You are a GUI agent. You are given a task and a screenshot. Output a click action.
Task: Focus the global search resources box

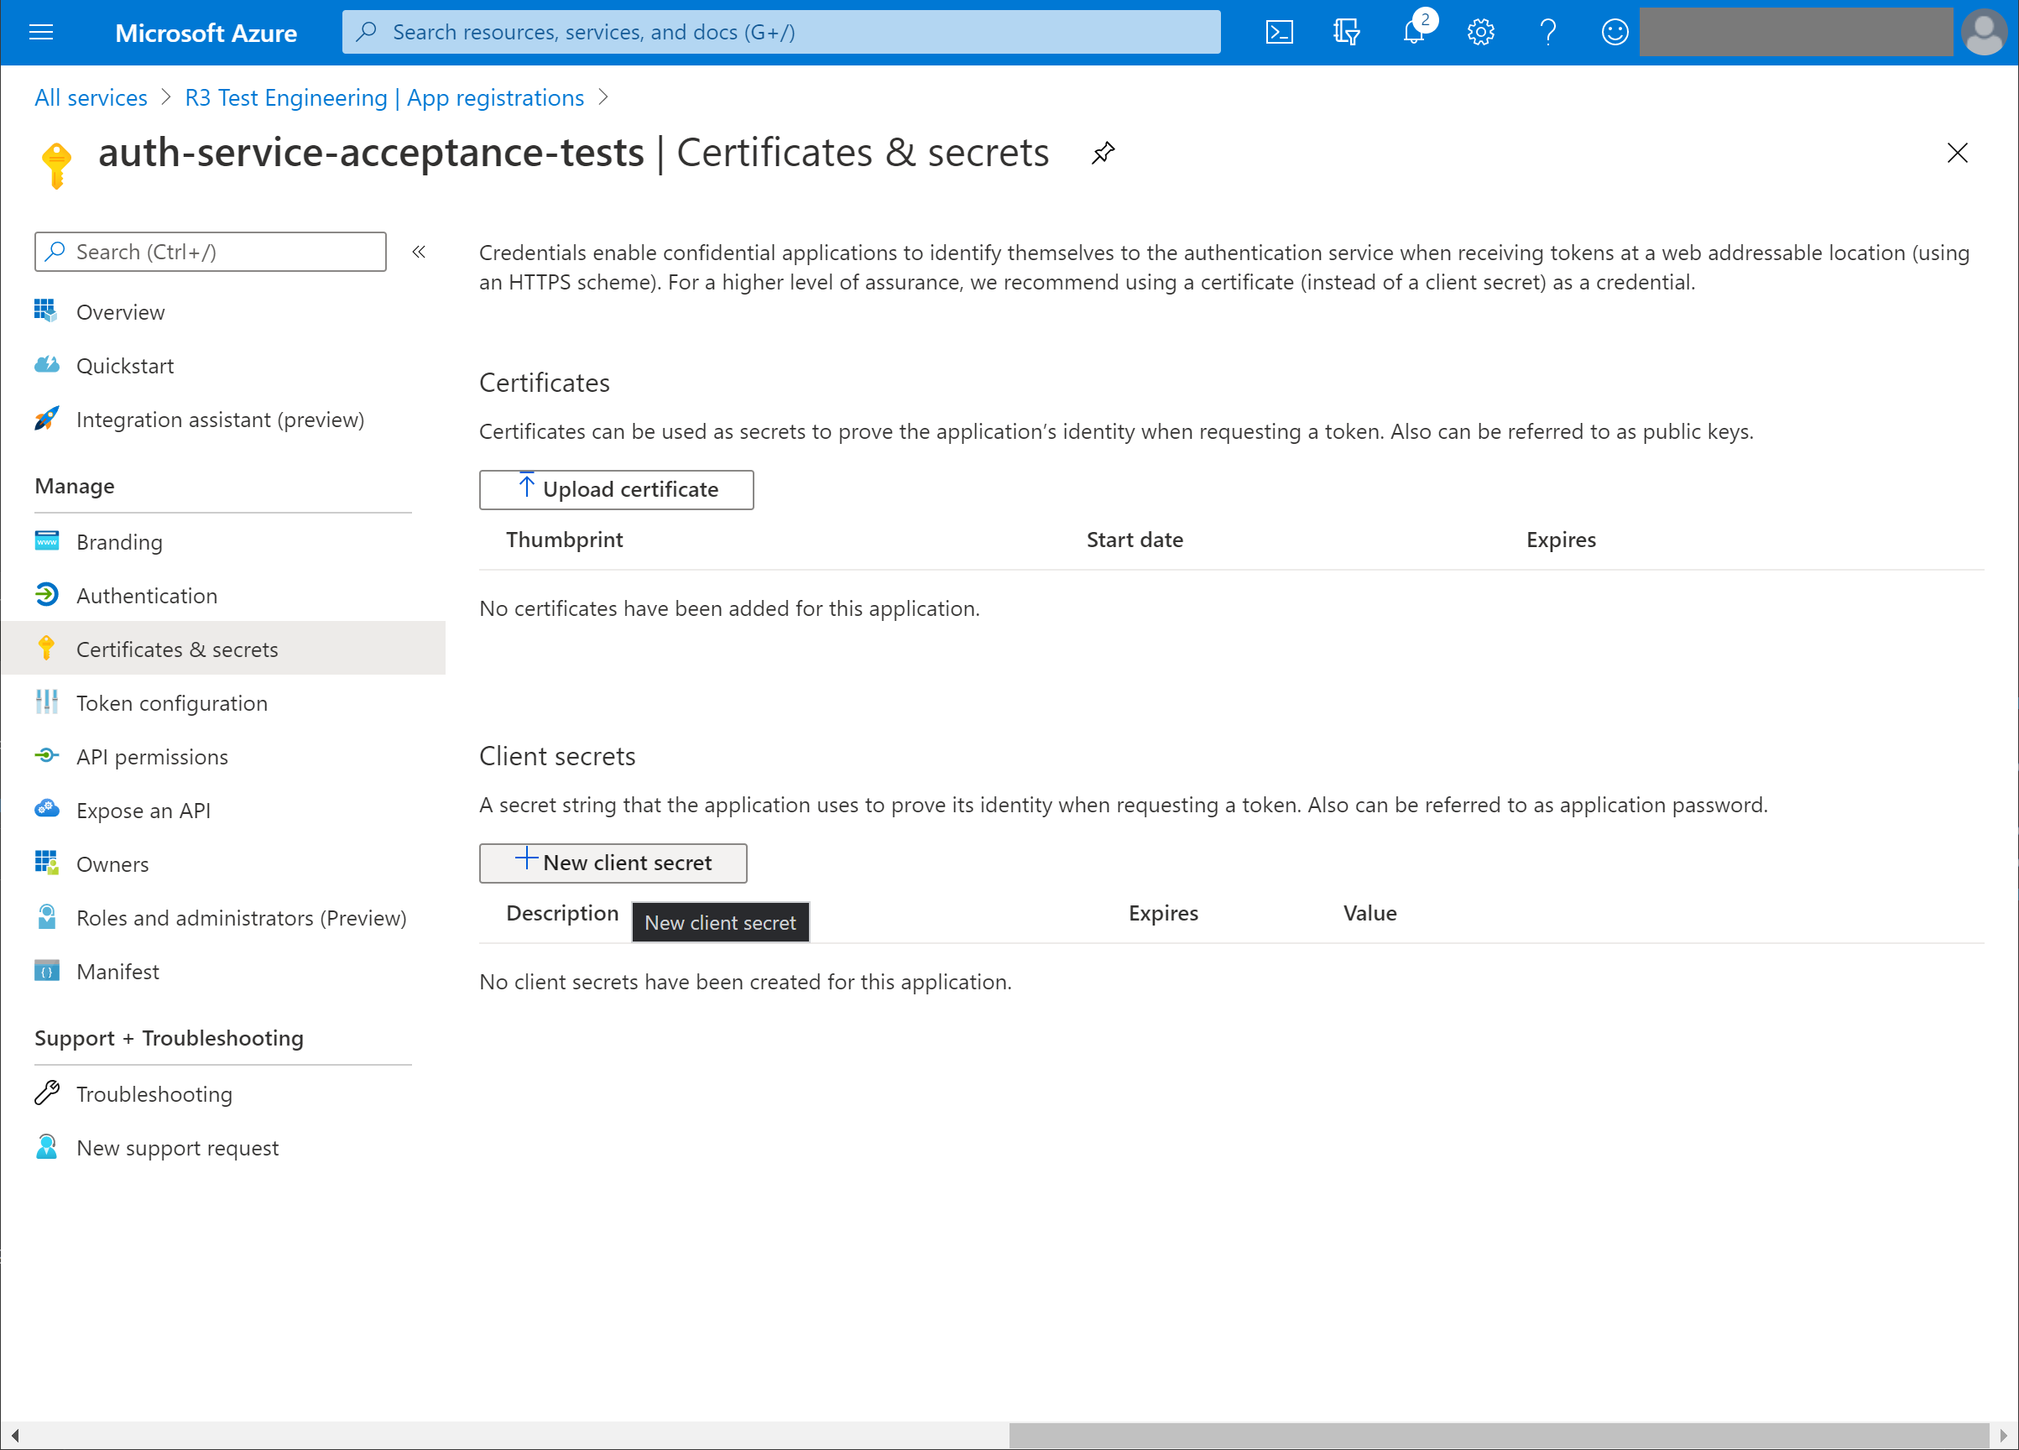[x=780, y=32]
